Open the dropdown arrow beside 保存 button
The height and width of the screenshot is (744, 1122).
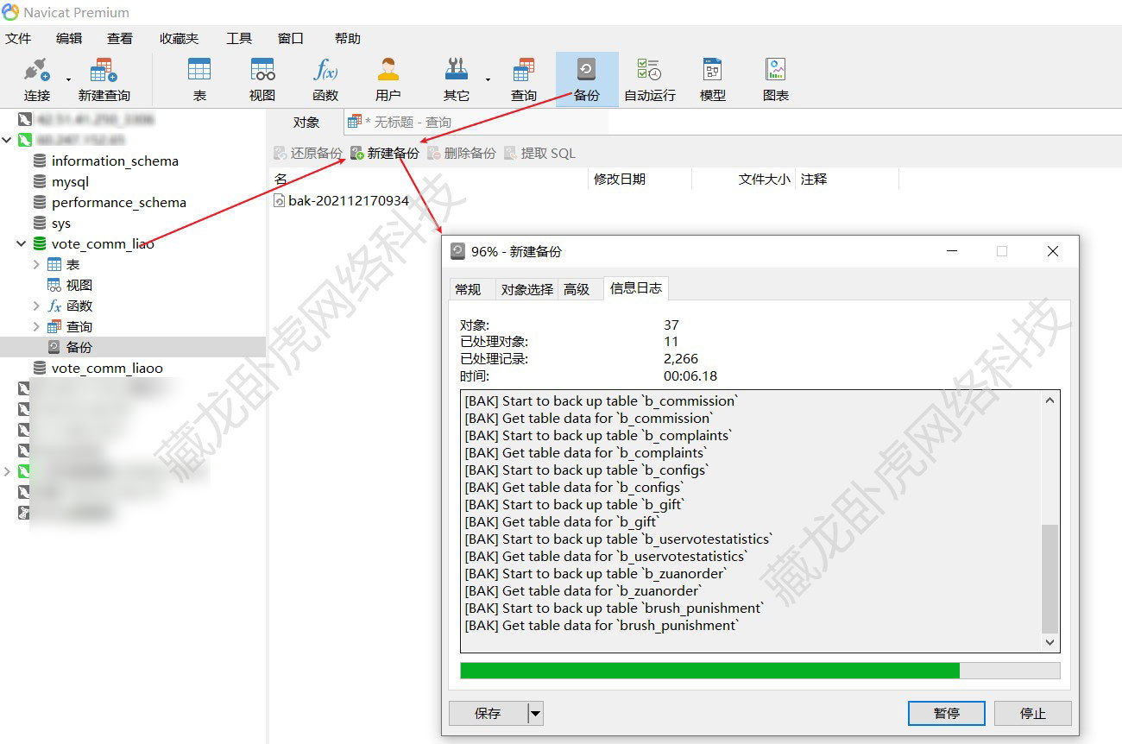click(535, 713)
